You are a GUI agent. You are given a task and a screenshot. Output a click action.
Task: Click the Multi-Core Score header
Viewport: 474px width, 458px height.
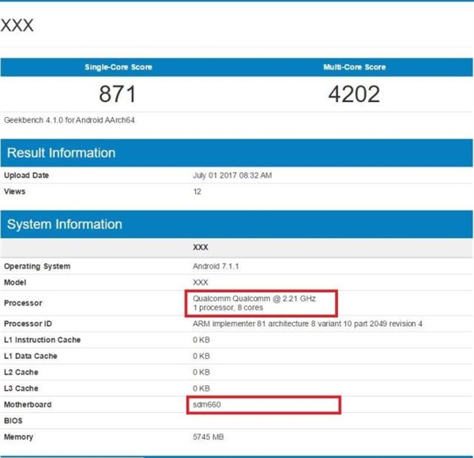coord(355,67)
